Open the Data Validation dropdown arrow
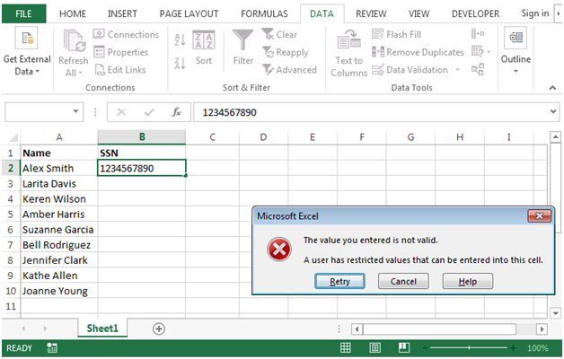The height and width of the screenshot is (359, 564). click(x=457, y=69)
